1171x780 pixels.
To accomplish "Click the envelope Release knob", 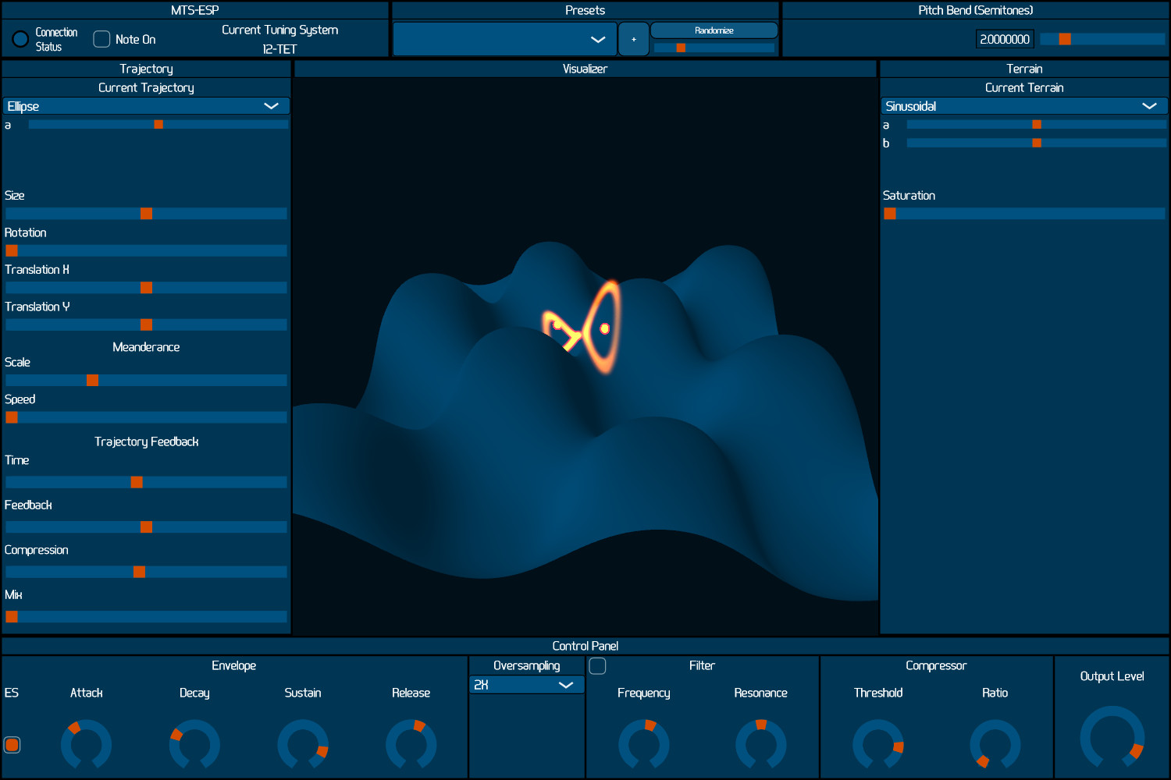I will [411, 745].
